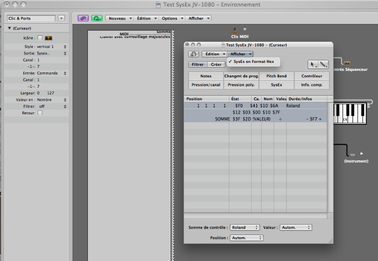Toggle the SysEx filter button

[x=277, y=85]
